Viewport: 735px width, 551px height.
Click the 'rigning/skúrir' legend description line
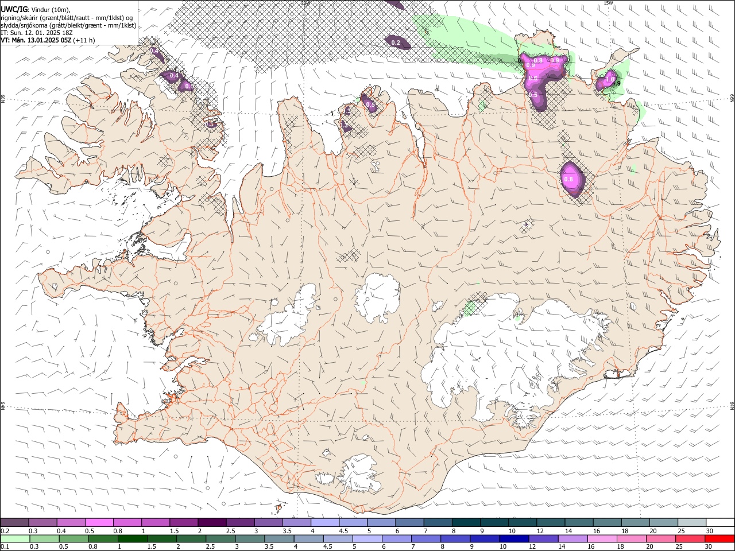pyautogui.click(x=67, y=17)
